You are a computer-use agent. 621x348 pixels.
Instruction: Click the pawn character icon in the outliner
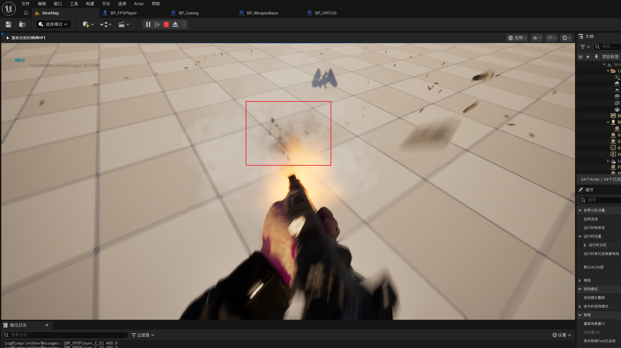click(613, 122)
